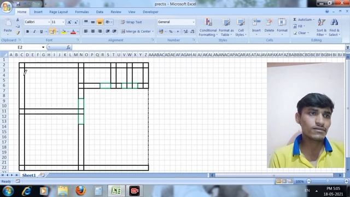The width and height of the screenshot is (350, 197).
Task: Open the Format as Table gallery
Action: click(226, 27)
